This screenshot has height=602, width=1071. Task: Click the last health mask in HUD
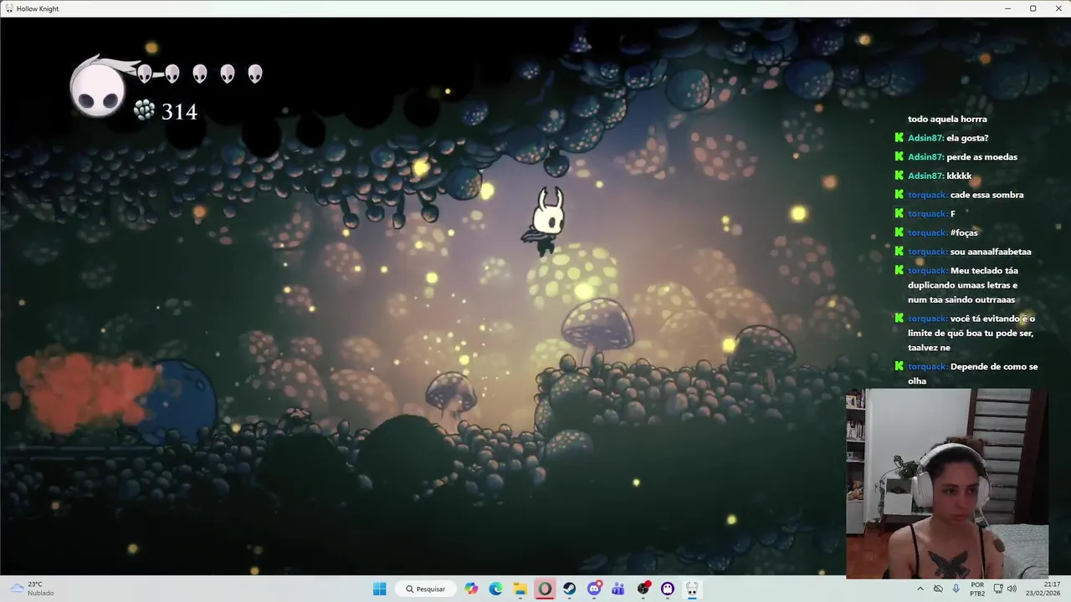(x=255, y=74)
